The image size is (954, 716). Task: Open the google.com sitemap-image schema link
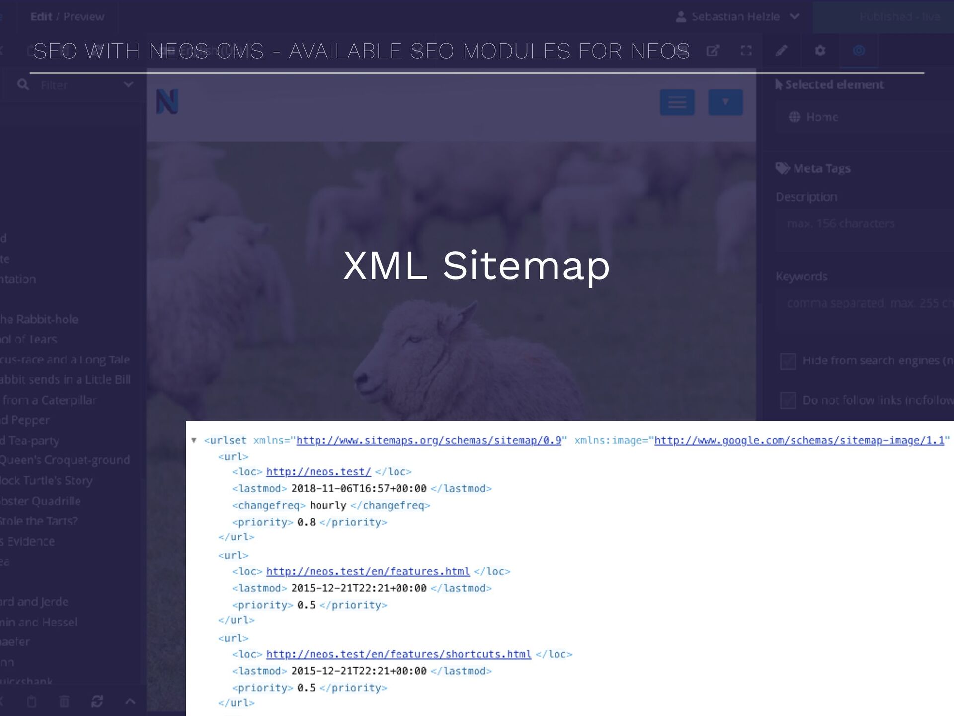[799, 440]
